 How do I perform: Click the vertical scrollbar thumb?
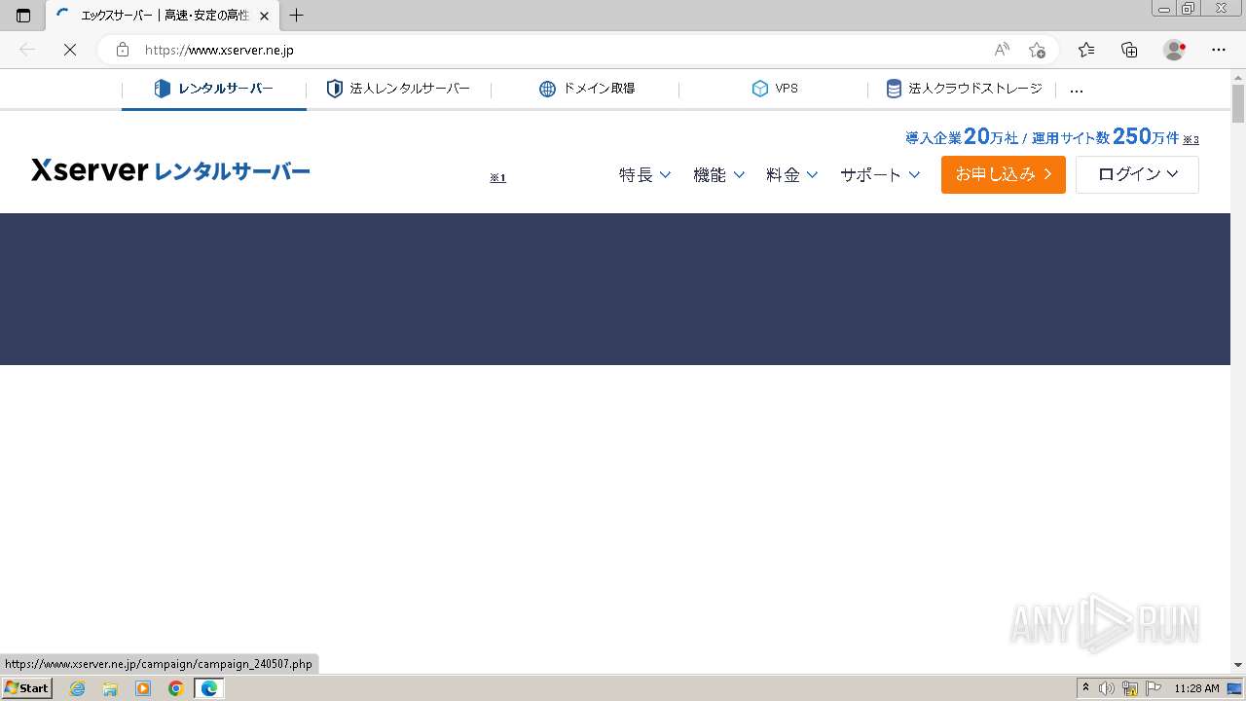pyautogui.click(x=1238, y=103)
